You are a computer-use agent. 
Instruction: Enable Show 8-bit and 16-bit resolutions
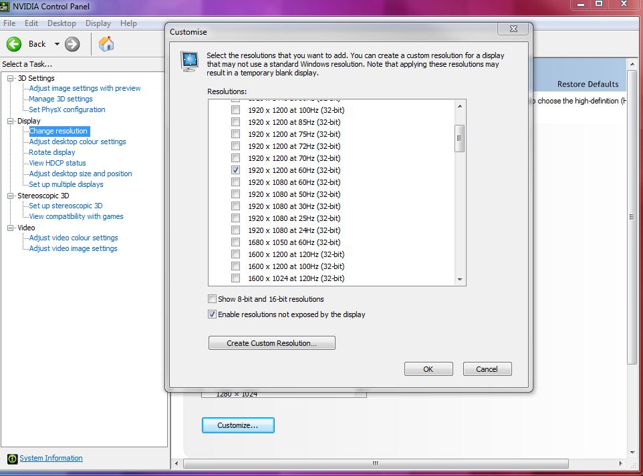(x=212, y=299)
